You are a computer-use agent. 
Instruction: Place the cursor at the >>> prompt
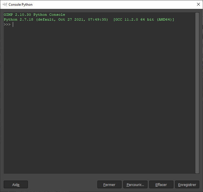click(13, 24)
